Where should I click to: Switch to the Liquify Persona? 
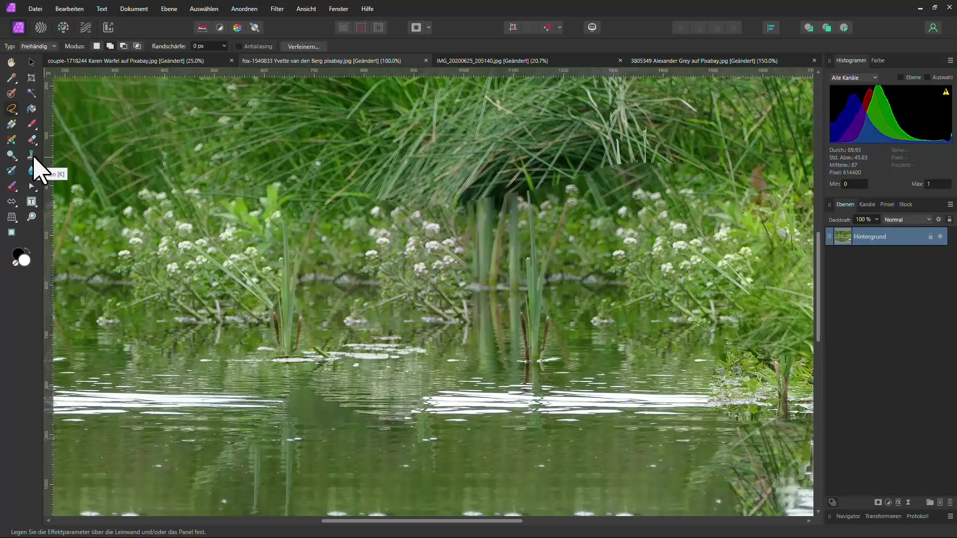pos(41,27)
